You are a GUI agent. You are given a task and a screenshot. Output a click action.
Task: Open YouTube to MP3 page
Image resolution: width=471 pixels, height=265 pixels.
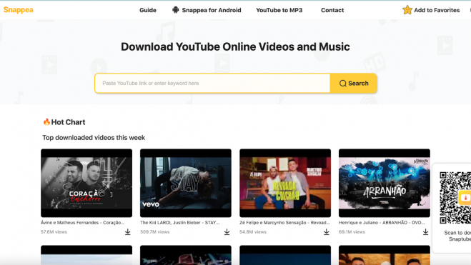279,10
